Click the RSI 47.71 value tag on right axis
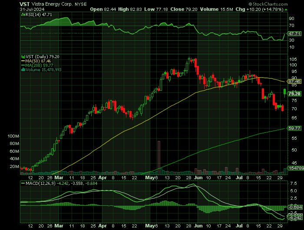The image size is (304, 230). click(x=294, y=34)
